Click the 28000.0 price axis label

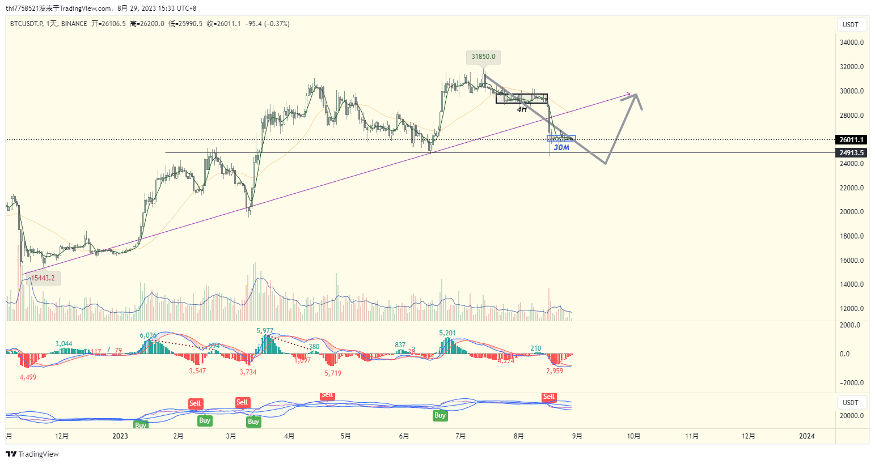click(x=852, y=116)
